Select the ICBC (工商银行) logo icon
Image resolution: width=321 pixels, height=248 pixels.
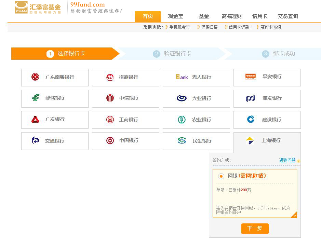pos(110,120)
